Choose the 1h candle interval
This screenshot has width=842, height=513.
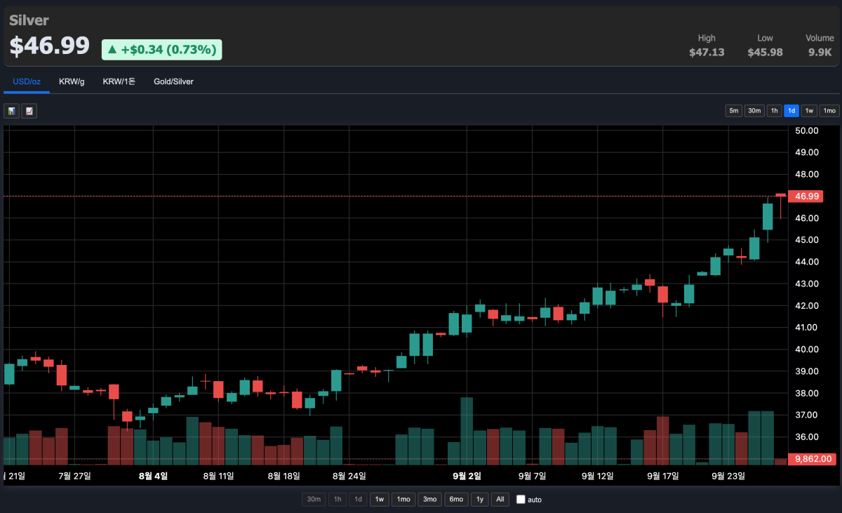click(x=774, y=111)
